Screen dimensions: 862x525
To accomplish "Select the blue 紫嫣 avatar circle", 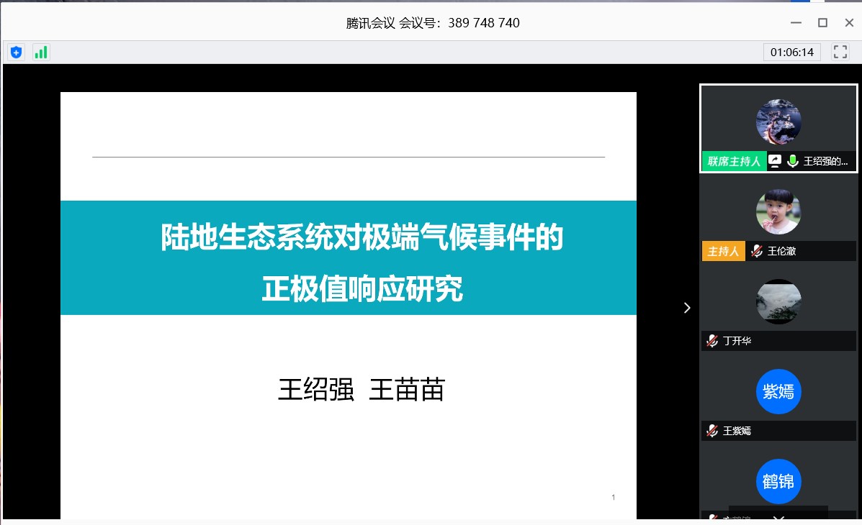I will click(778, 392).
